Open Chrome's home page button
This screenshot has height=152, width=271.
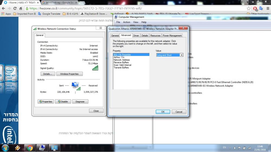[x=21, y=8]
